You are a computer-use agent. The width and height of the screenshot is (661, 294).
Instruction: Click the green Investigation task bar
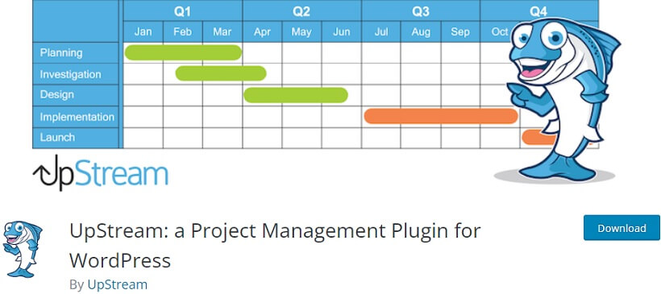click(x=221, y=73)
